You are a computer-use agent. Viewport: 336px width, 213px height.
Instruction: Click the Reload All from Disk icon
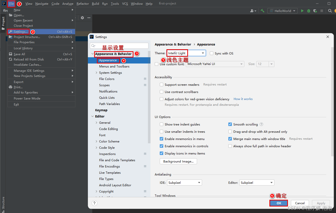[11, 59]
